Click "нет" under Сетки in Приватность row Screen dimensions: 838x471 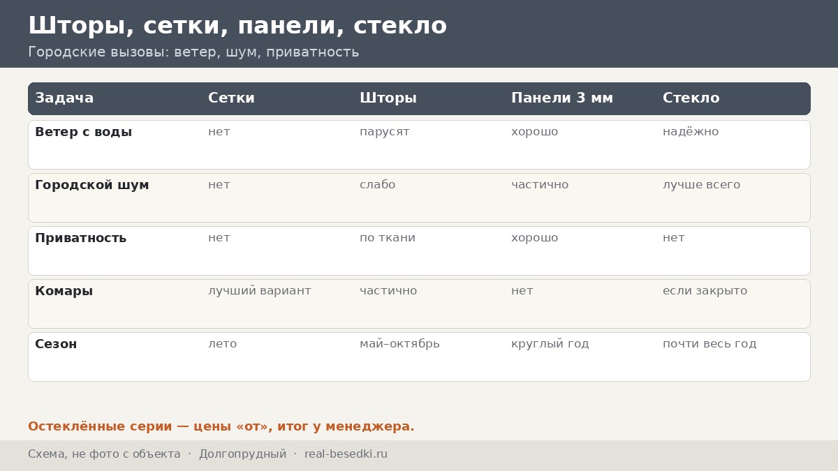coord(219,238)
